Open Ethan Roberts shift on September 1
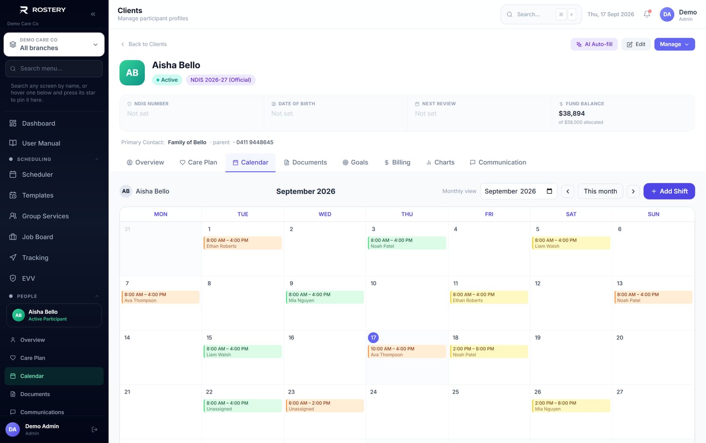706x443 pixels. pyautogui.click(x=242, y=243)
